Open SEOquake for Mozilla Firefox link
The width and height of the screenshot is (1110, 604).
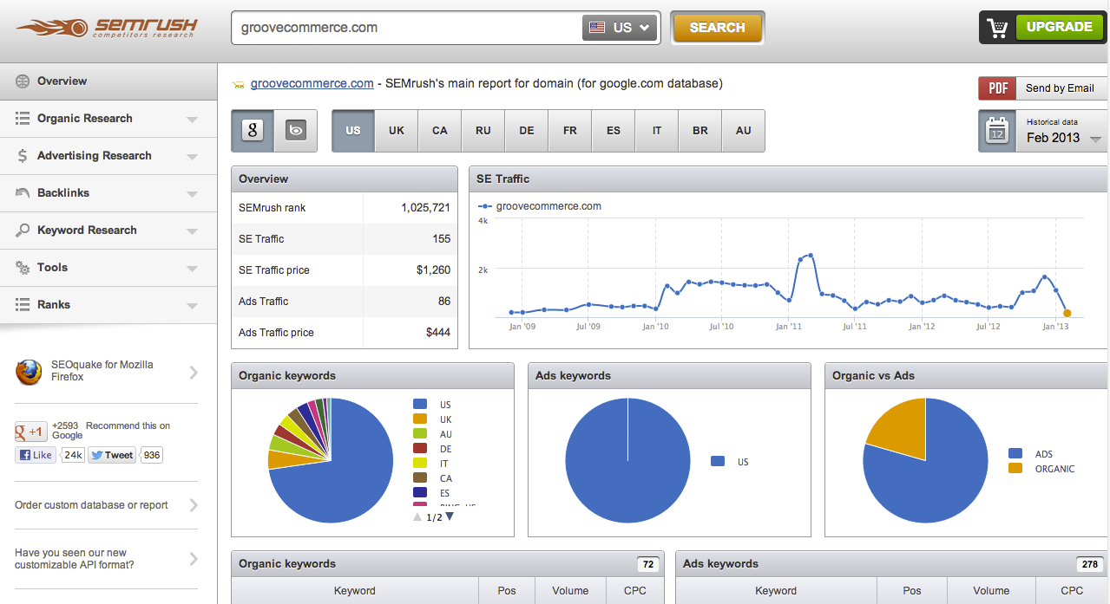102,371
